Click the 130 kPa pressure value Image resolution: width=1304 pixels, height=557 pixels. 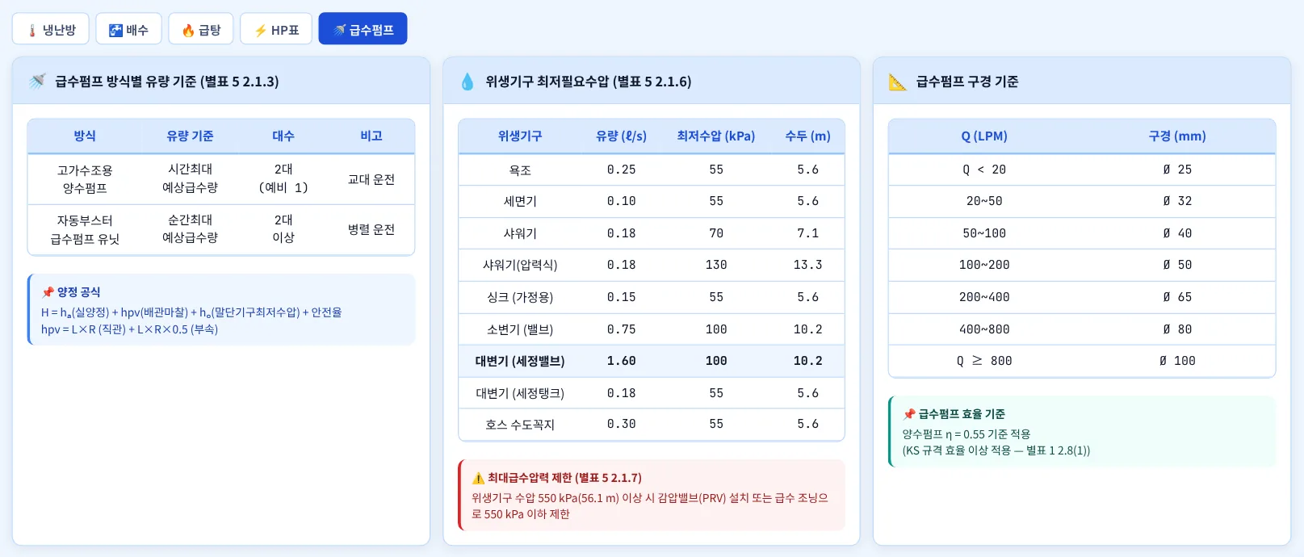716,266
